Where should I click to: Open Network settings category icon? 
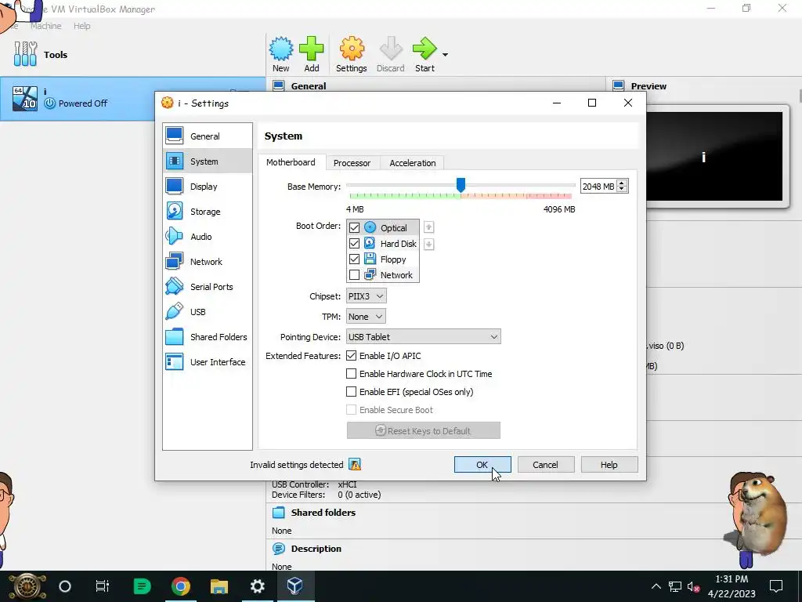click(175, 261)
